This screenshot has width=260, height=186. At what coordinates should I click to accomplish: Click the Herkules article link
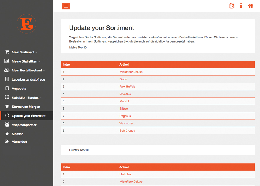[125, 174]
